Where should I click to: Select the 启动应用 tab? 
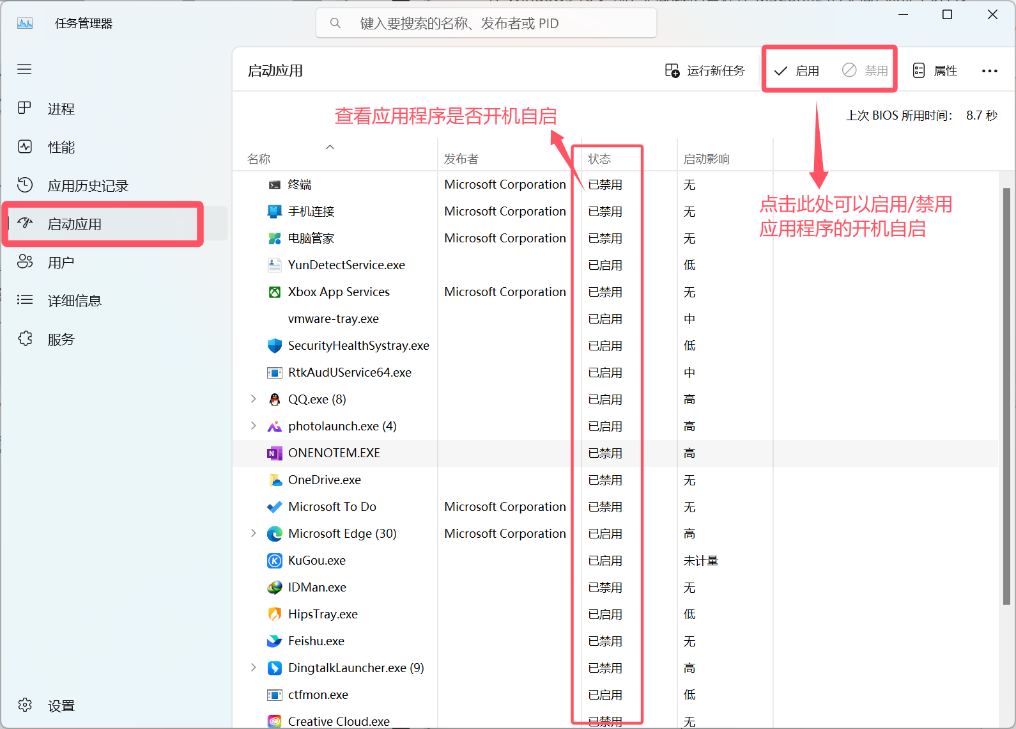coord(115,224)
